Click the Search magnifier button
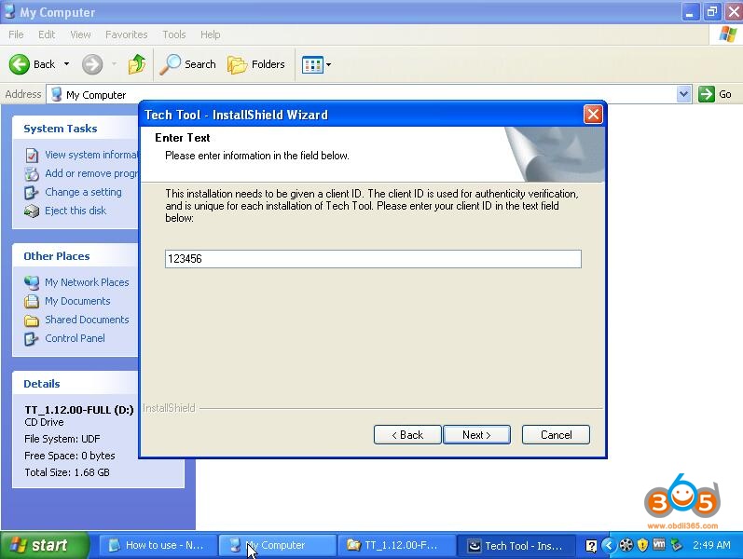The height and width of the screenshot is (559, 743). [x=187, y=64]
